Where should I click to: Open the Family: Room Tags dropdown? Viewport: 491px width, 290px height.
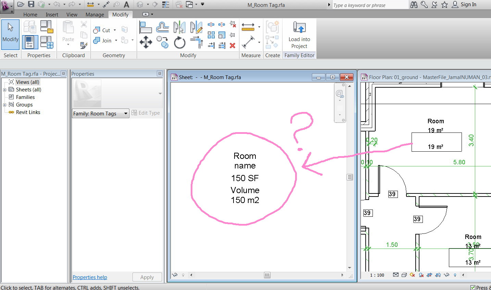(x=101, y=113)
